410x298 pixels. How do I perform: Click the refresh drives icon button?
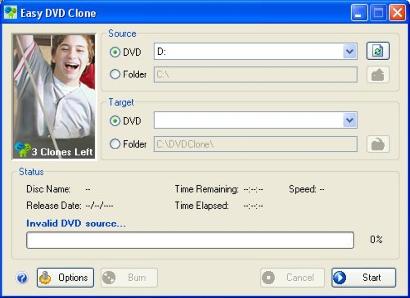[378, 51]
